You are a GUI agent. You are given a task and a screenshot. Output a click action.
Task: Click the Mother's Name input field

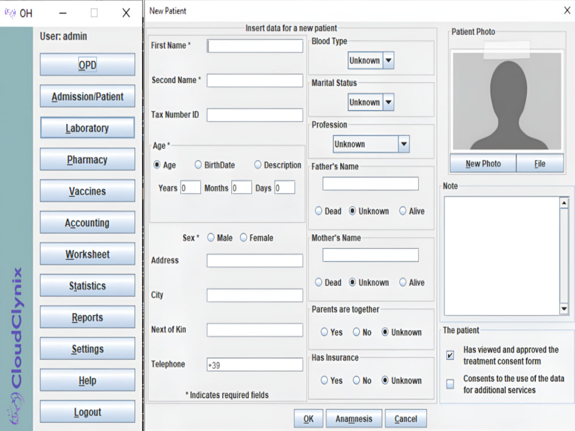coord(370,255)
